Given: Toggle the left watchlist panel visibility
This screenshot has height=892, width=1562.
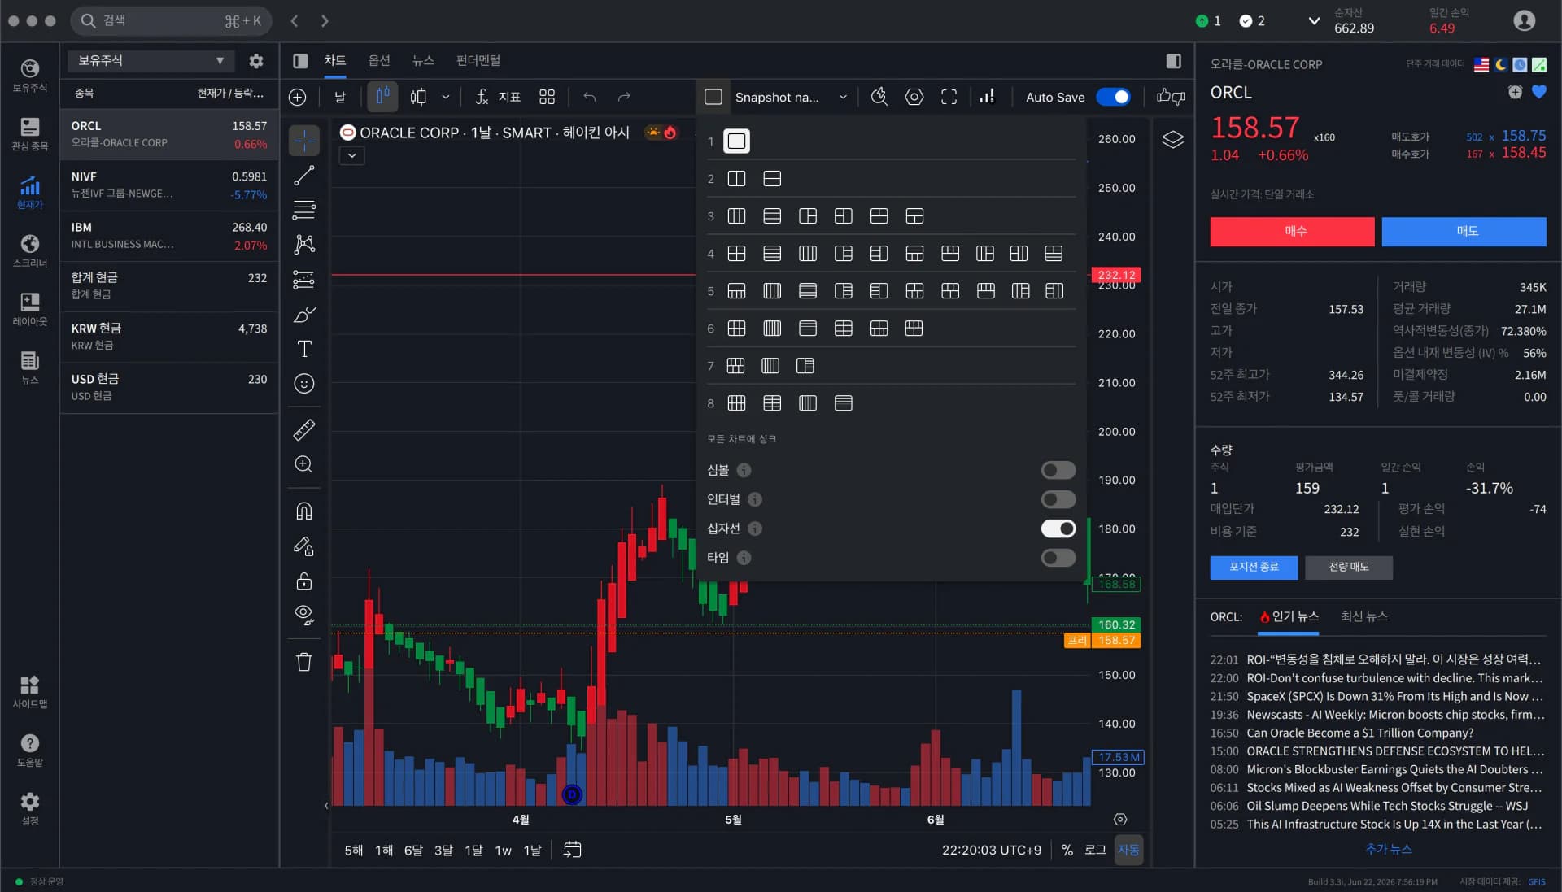Looking at the screenshot, I should coord(300,61).
